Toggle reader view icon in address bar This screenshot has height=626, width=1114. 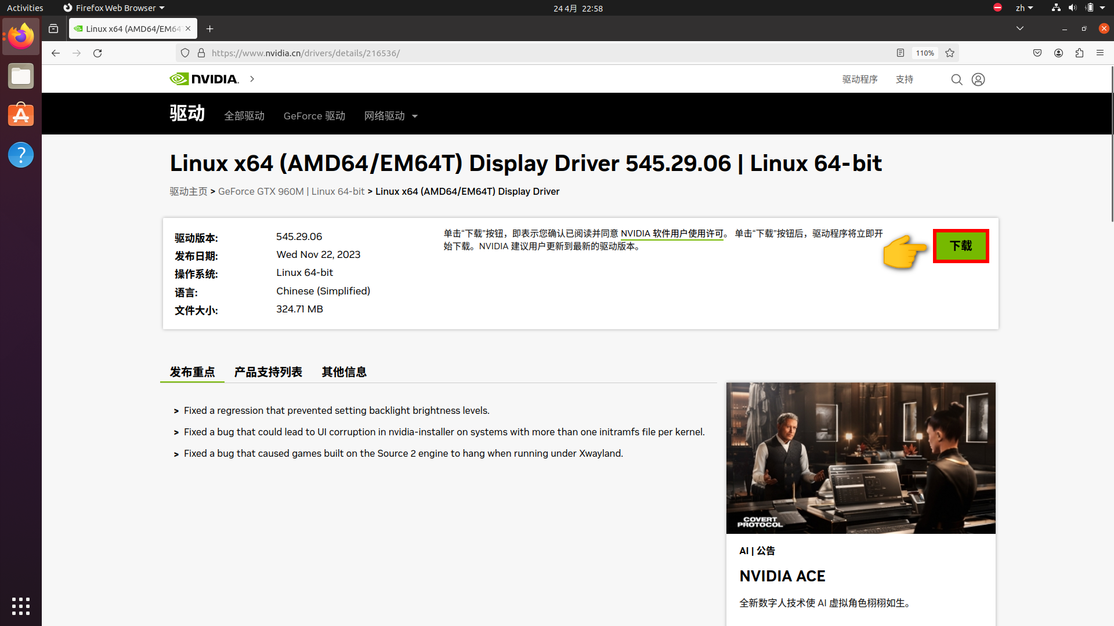(x=900, y=53)
